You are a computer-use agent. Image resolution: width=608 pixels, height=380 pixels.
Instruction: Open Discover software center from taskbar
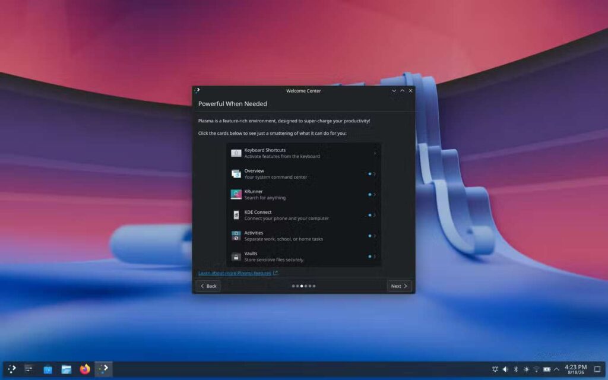click(x=47, y=369)
